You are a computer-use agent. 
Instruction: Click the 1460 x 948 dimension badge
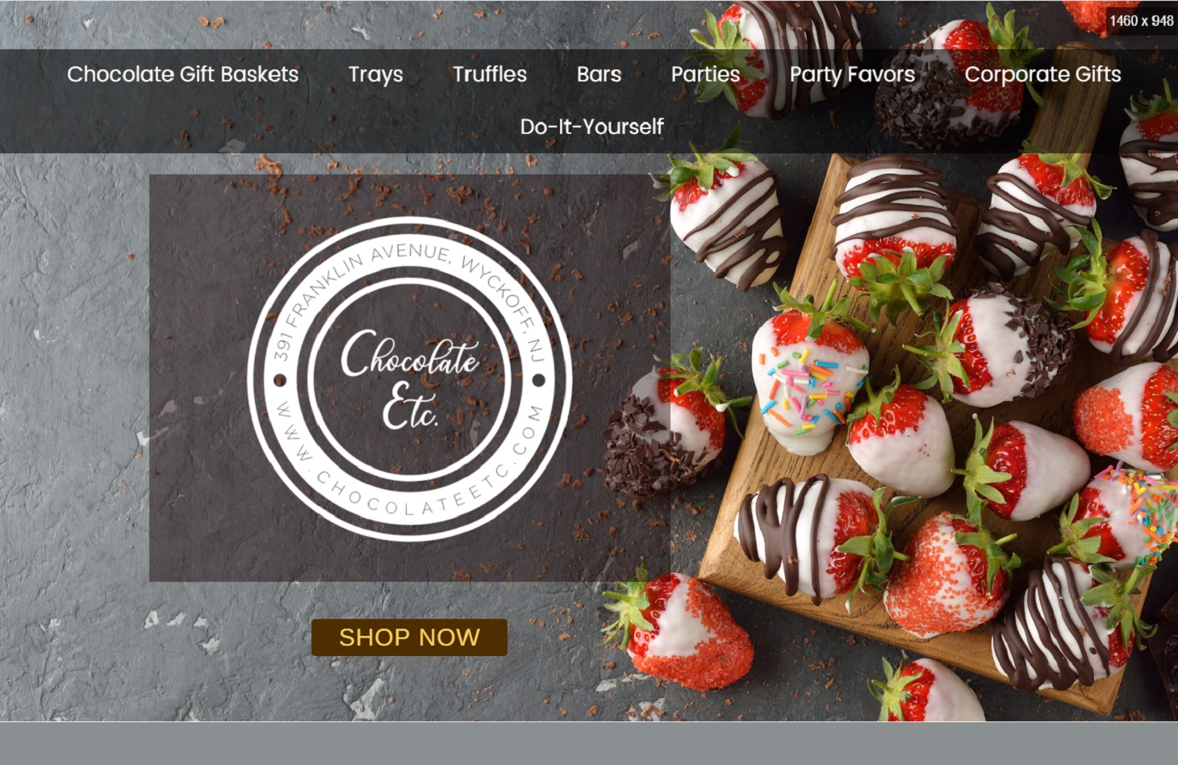(x=1141, y=21)
